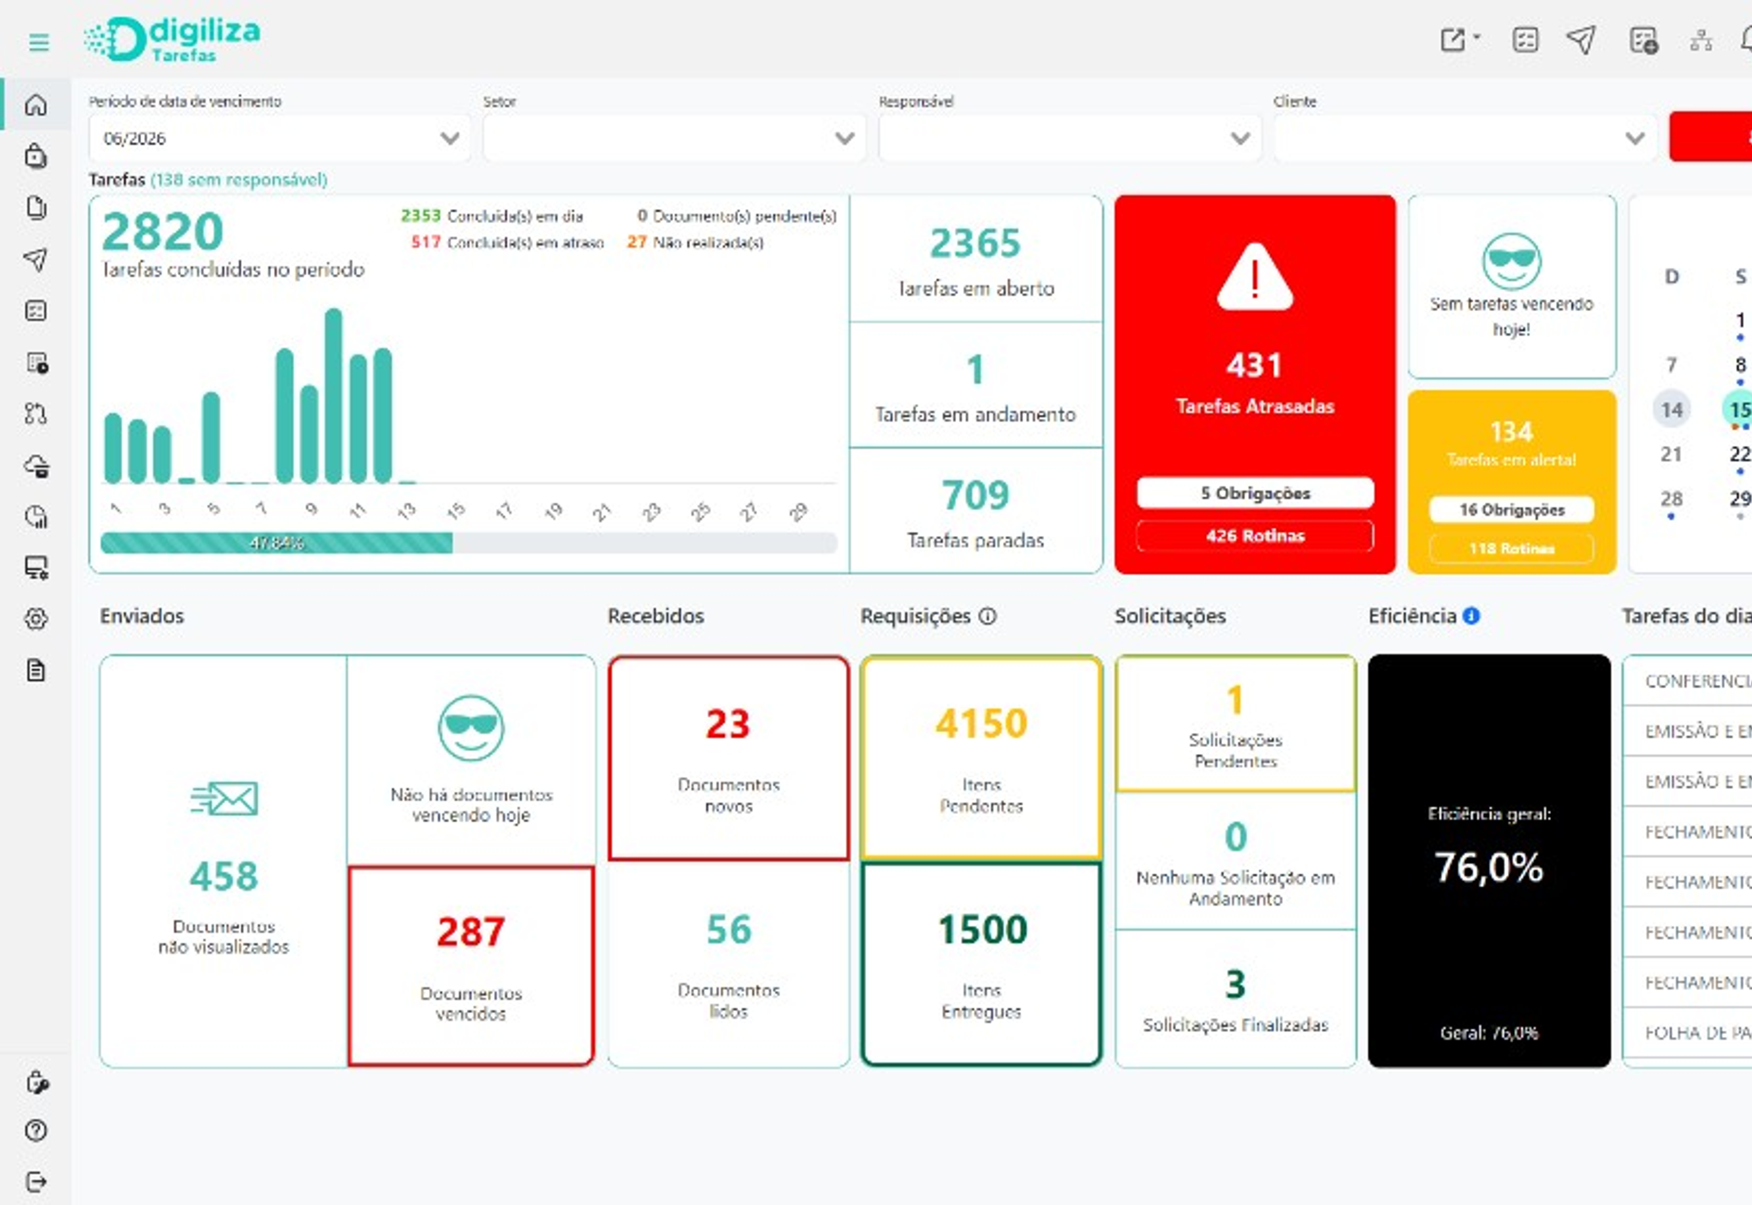Click the CONFERENCI row in Tarefas do dia

click(1687, 680)
